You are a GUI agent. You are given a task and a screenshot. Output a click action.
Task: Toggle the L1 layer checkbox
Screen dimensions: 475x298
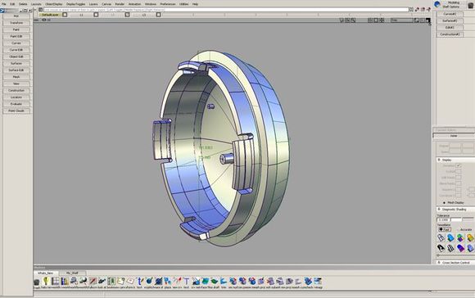(96, 15)
